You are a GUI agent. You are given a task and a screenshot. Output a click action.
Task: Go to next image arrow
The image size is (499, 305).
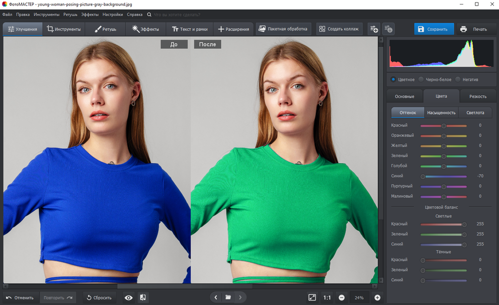point(241,298)
